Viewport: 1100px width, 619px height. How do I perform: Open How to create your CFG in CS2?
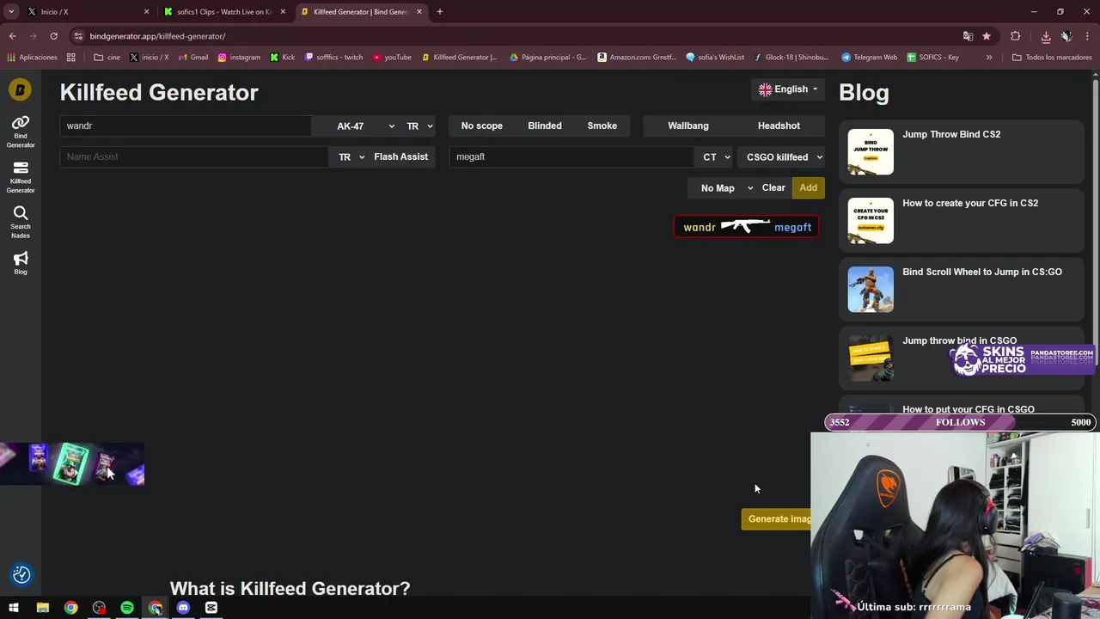pyautogui.click(x=970, y=203)
